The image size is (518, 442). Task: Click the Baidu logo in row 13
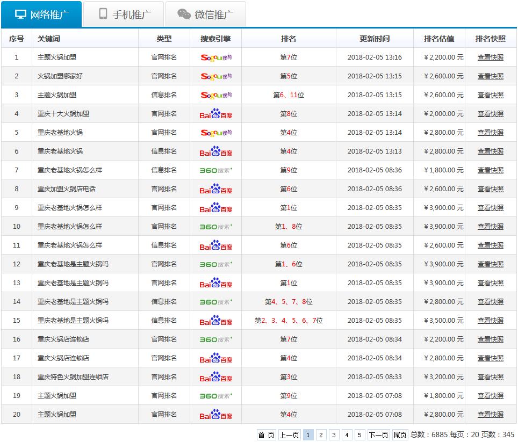(215, 283)
